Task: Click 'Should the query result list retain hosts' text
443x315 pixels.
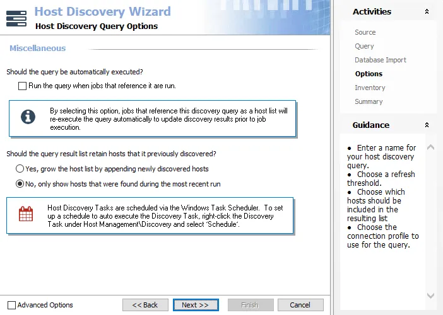Action: coord(111,154)
